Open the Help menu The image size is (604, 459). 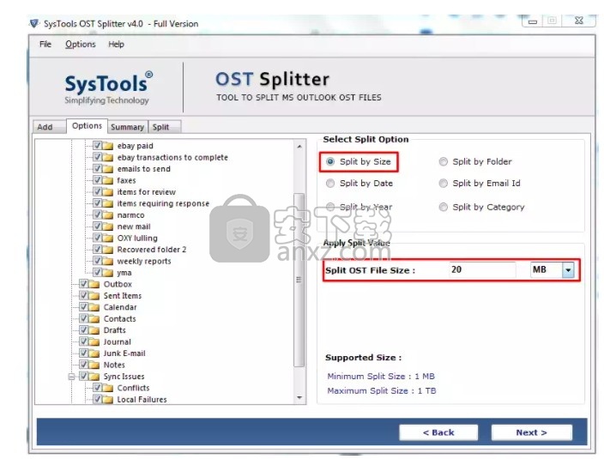(x=116, y=45)
